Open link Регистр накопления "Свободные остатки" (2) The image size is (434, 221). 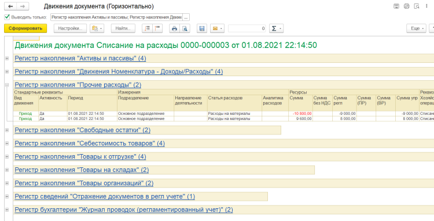pyautogui.click(x=83, y=130)
